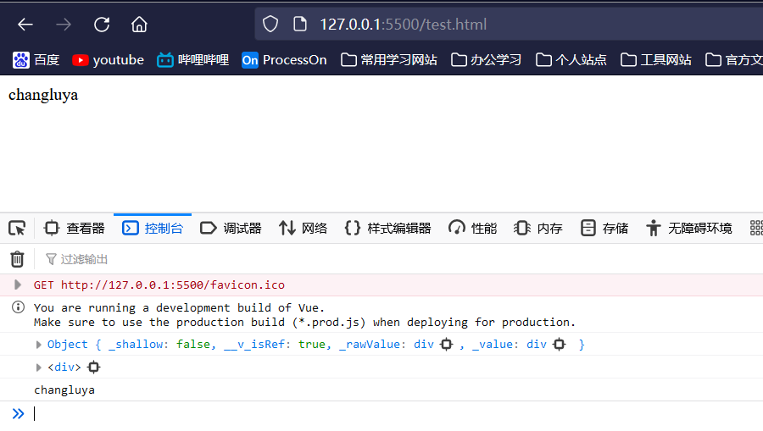This screenshot has height=431, width=763.
Task: Click the changluya text on the page
Action: pyautogui.click(x=43, y=95)
